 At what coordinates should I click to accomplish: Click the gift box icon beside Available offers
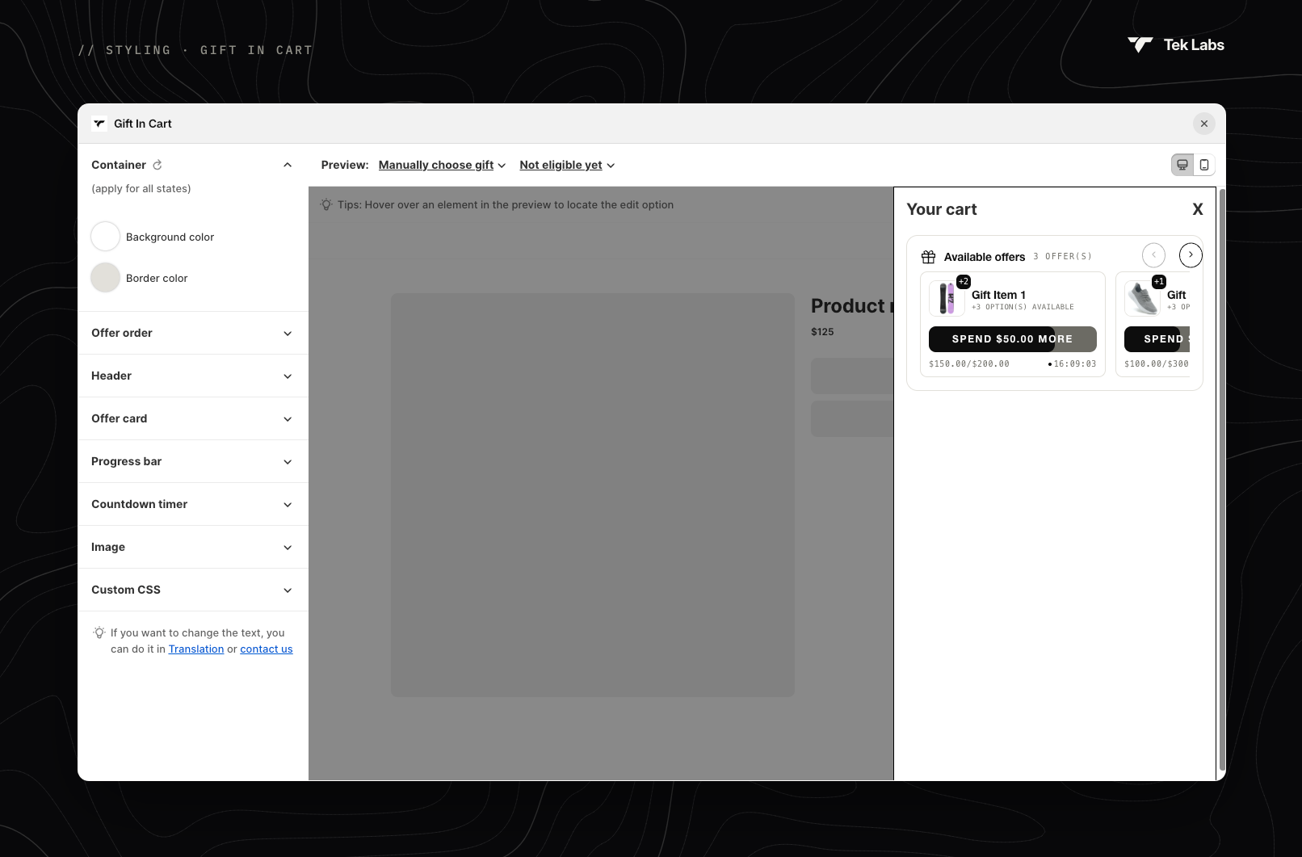pos(929,257)
